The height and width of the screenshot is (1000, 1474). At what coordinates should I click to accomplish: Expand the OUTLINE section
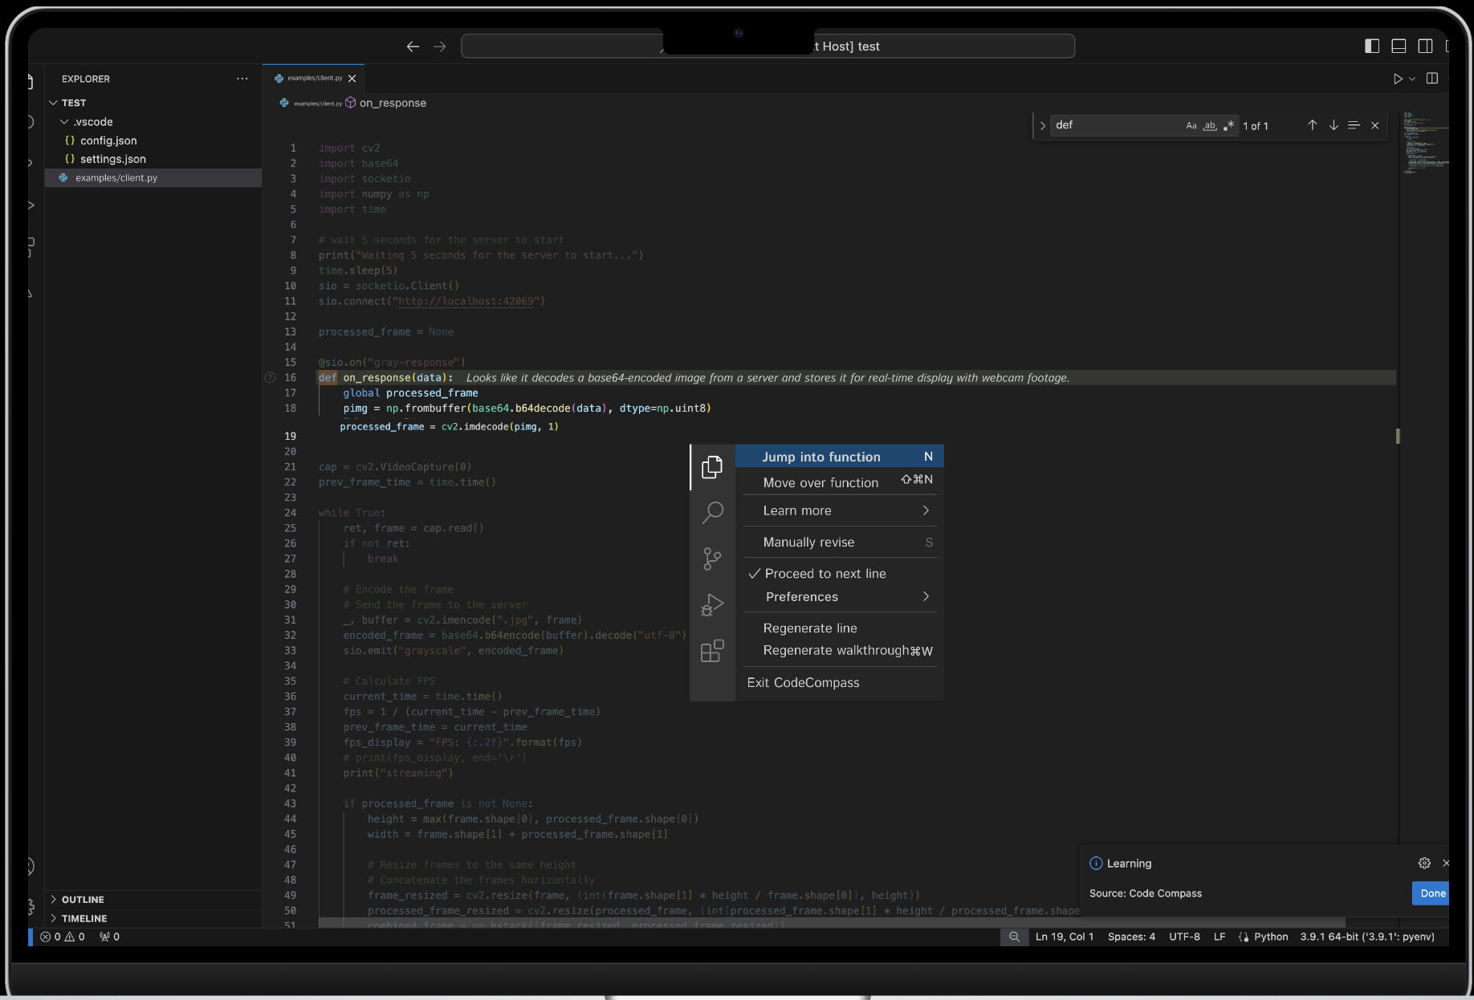(x=83, y=900)
